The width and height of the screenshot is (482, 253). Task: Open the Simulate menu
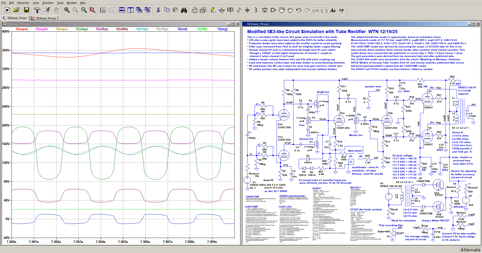47,3
